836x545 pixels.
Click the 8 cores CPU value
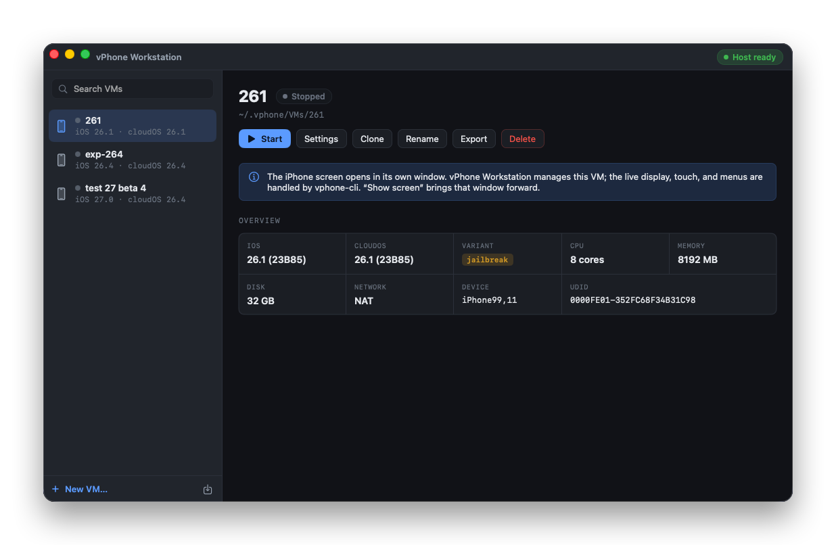point(586,260)
